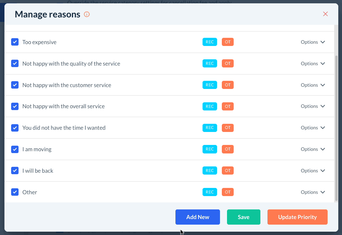Click the OT badge for I will be back
The width and height of the screenshot is (342, 235).
(228, 171)
